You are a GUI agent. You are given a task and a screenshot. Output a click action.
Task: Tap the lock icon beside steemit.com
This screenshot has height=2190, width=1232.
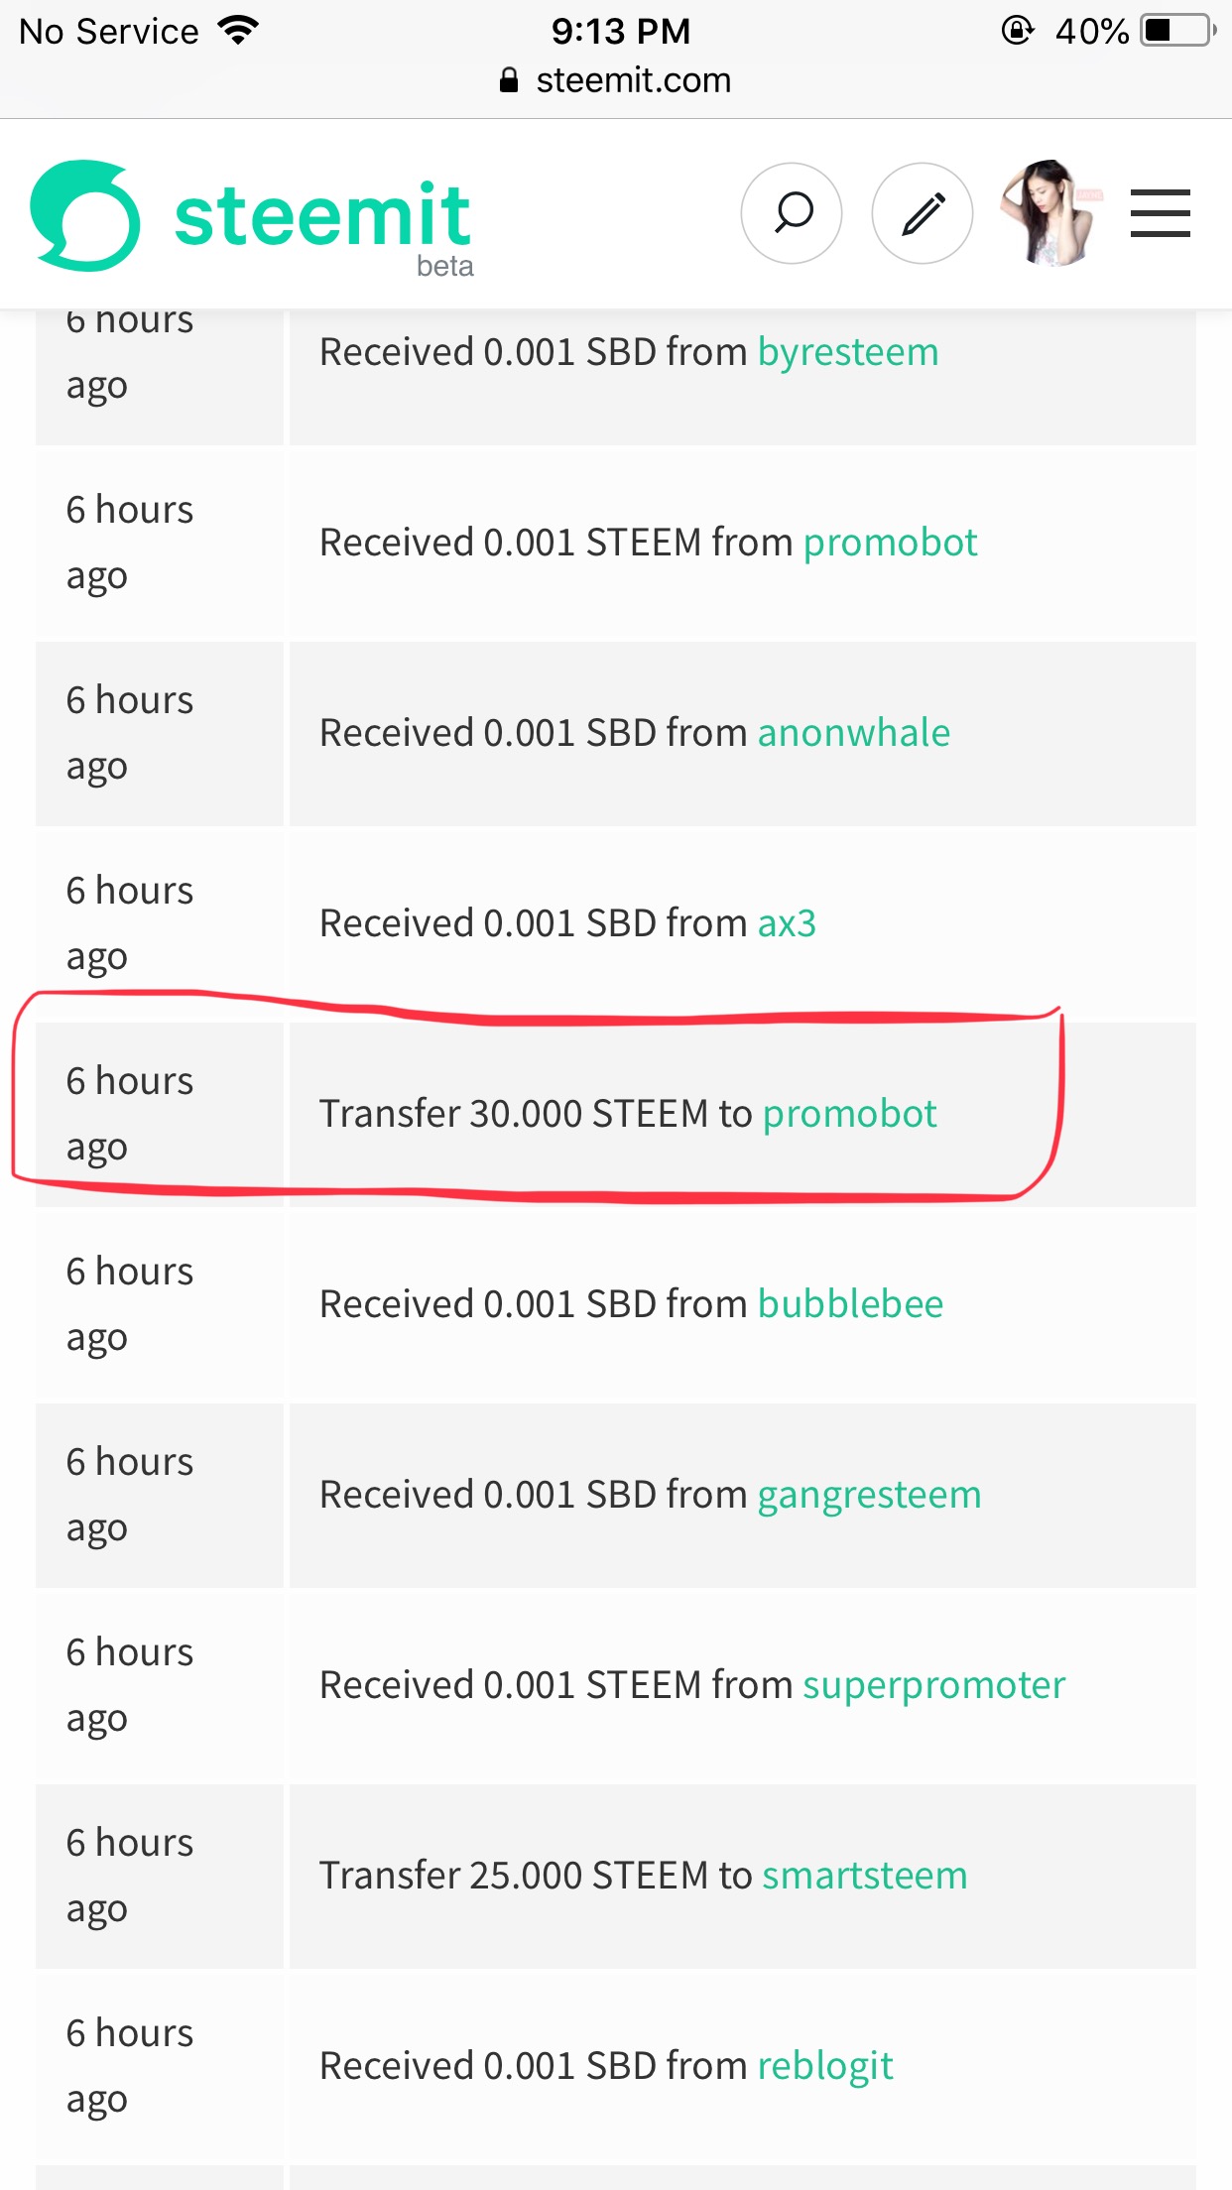coord(509,80)
